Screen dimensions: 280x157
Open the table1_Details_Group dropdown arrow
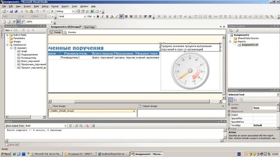coord(134,111)
